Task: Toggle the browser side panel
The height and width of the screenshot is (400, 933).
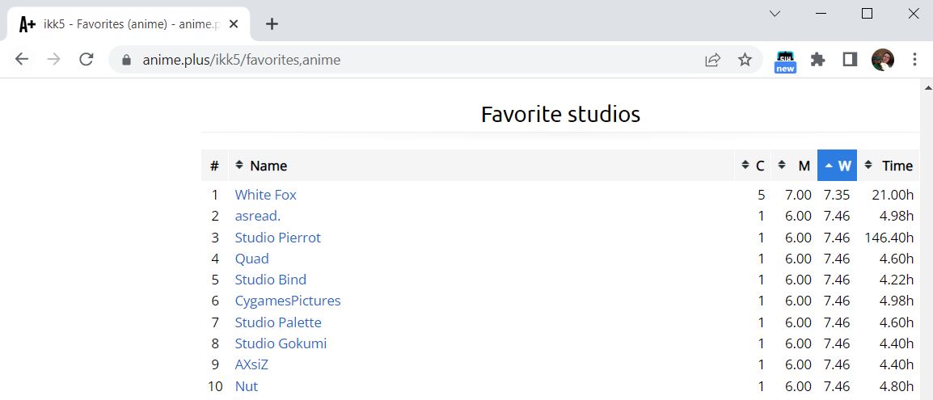Action: click(x=850, y=59)
